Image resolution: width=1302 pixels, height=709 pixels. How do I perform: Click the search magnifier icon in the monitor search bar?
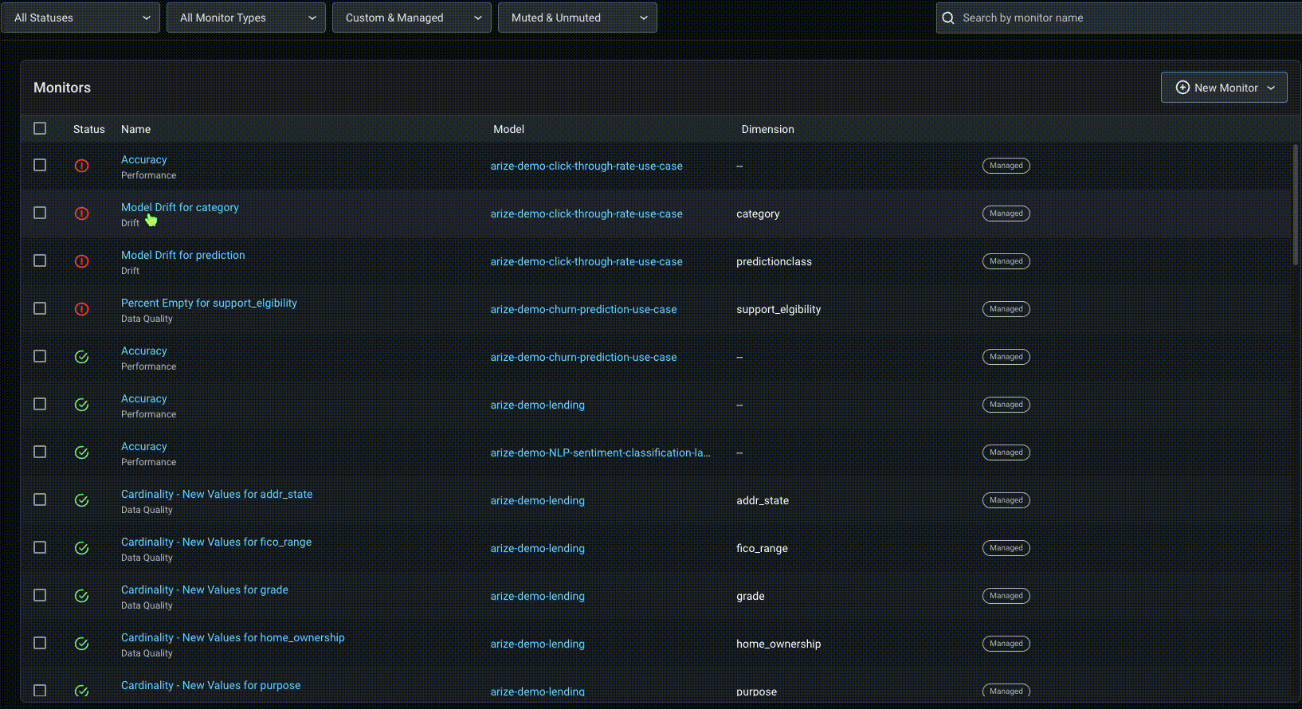click(x=948, y=18)
